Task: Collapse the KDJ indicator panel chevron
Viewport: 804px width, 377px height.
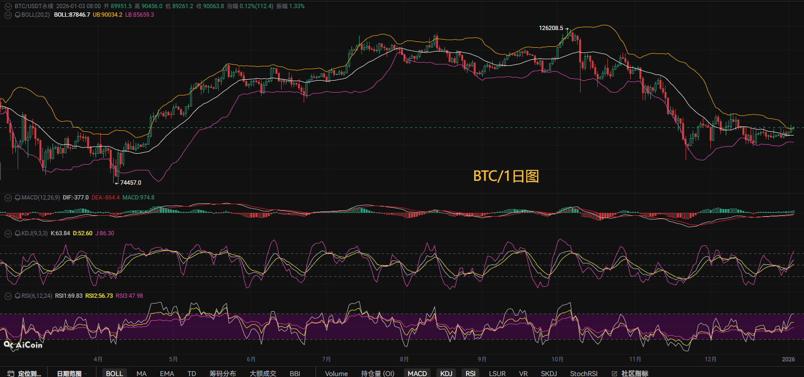Action: pos(8,233)
